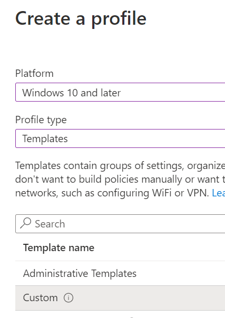Click the info icon next to Custom
This screenshot has width=225, height=318.
coord(69,298)
